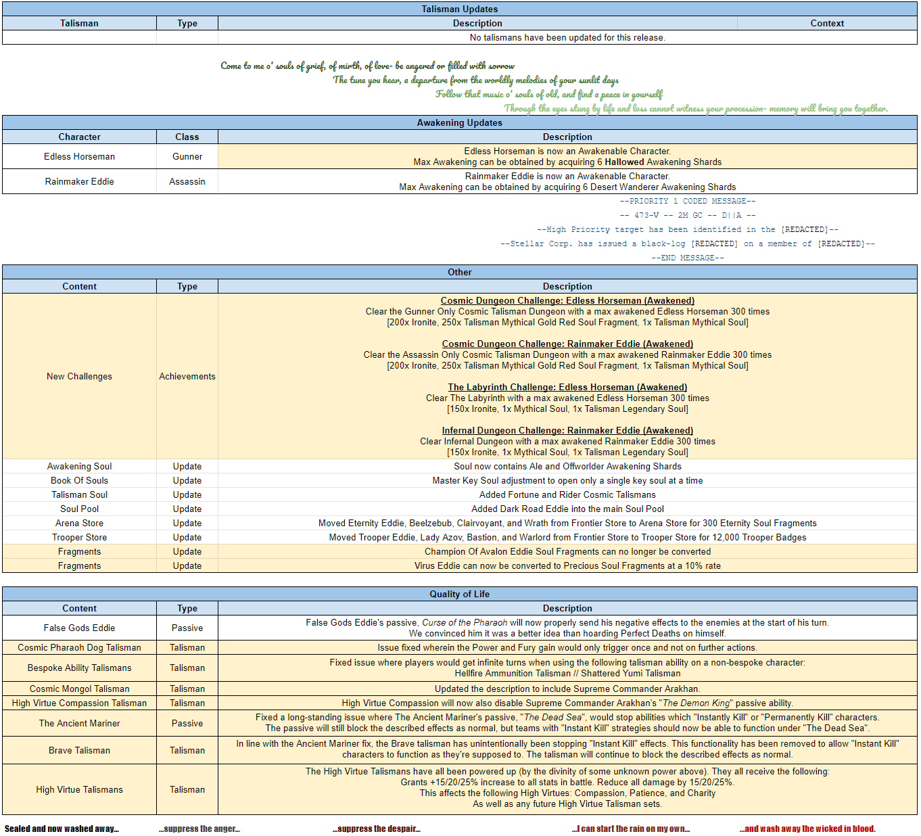Open "The Labyrinth Challenge: Edless Horseman" heading

point(567,388)
